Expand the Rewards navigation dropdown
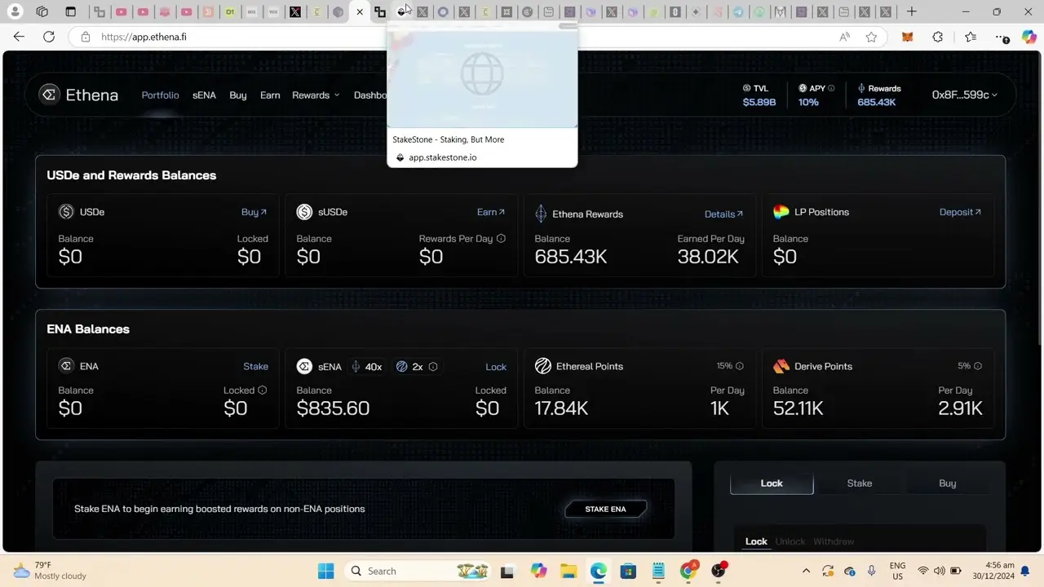Screen dimensions: 1044x587 coord(316,95)
